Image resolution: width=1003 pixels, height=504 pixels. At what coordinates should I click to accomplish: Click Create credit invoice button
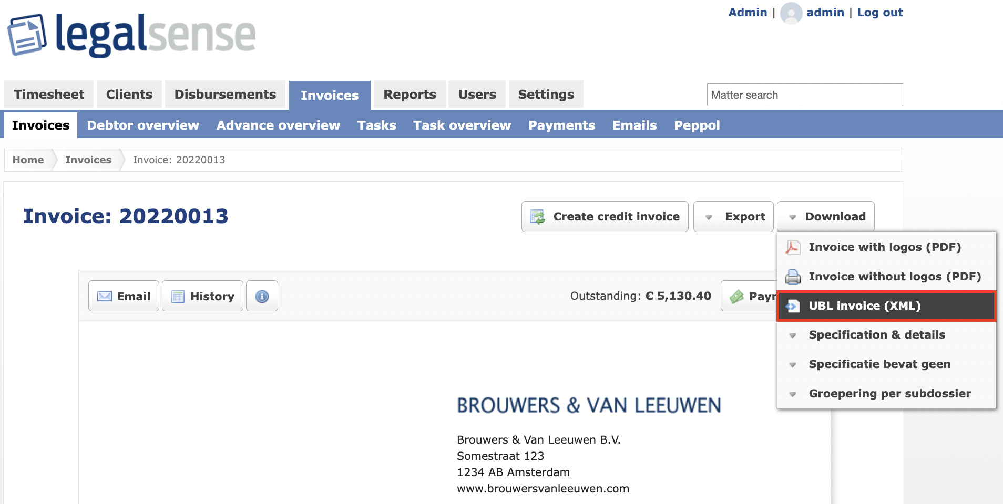tap(605, 216)
